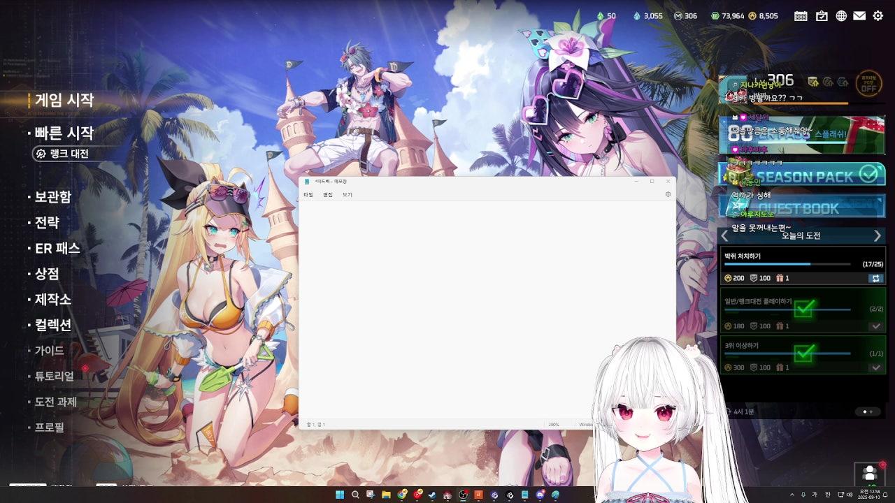The height and width of the screenshot is (503, 895).
Task: Open the 가이드 link
Action: [50, 350]
